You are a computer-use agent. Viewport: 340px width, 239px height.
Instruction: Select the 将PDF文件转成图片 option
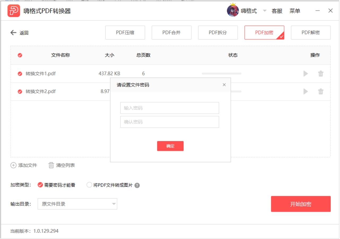[89, 185]
